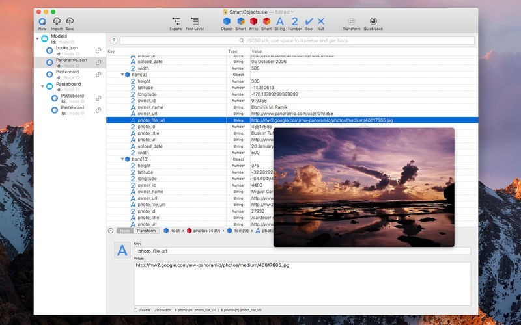Select the photo_file_url row in Item[9]
521x325 pixels.
[x=292, y=120]
